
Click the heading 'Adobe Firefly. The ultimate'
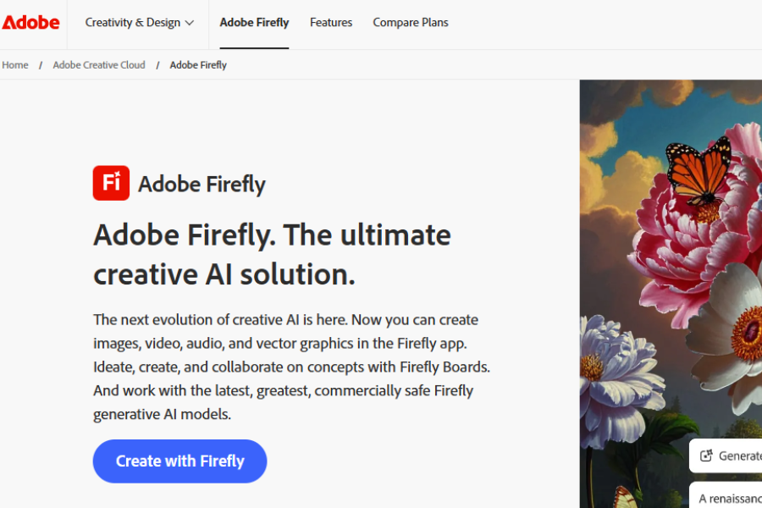coord(272,235)
